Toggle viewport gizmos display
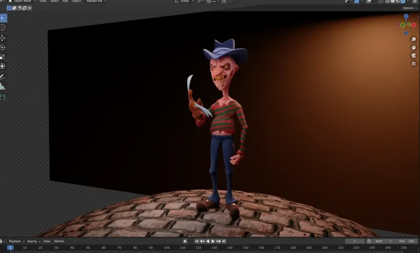The height and width of the screenshot is (253, 420). pyautogui.click(x=357, y=1)
